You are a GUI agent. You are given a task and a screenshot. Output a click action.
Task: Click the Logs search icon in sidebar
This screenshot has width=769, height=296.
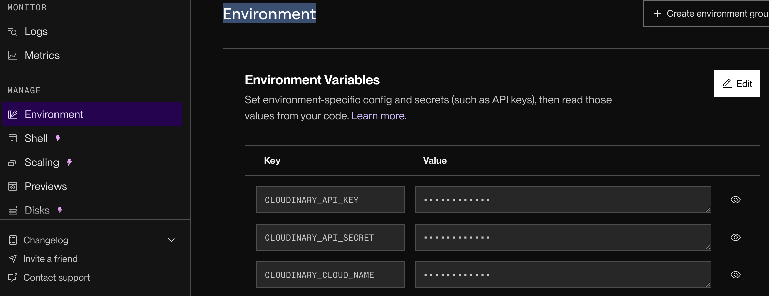click(12, 31)
